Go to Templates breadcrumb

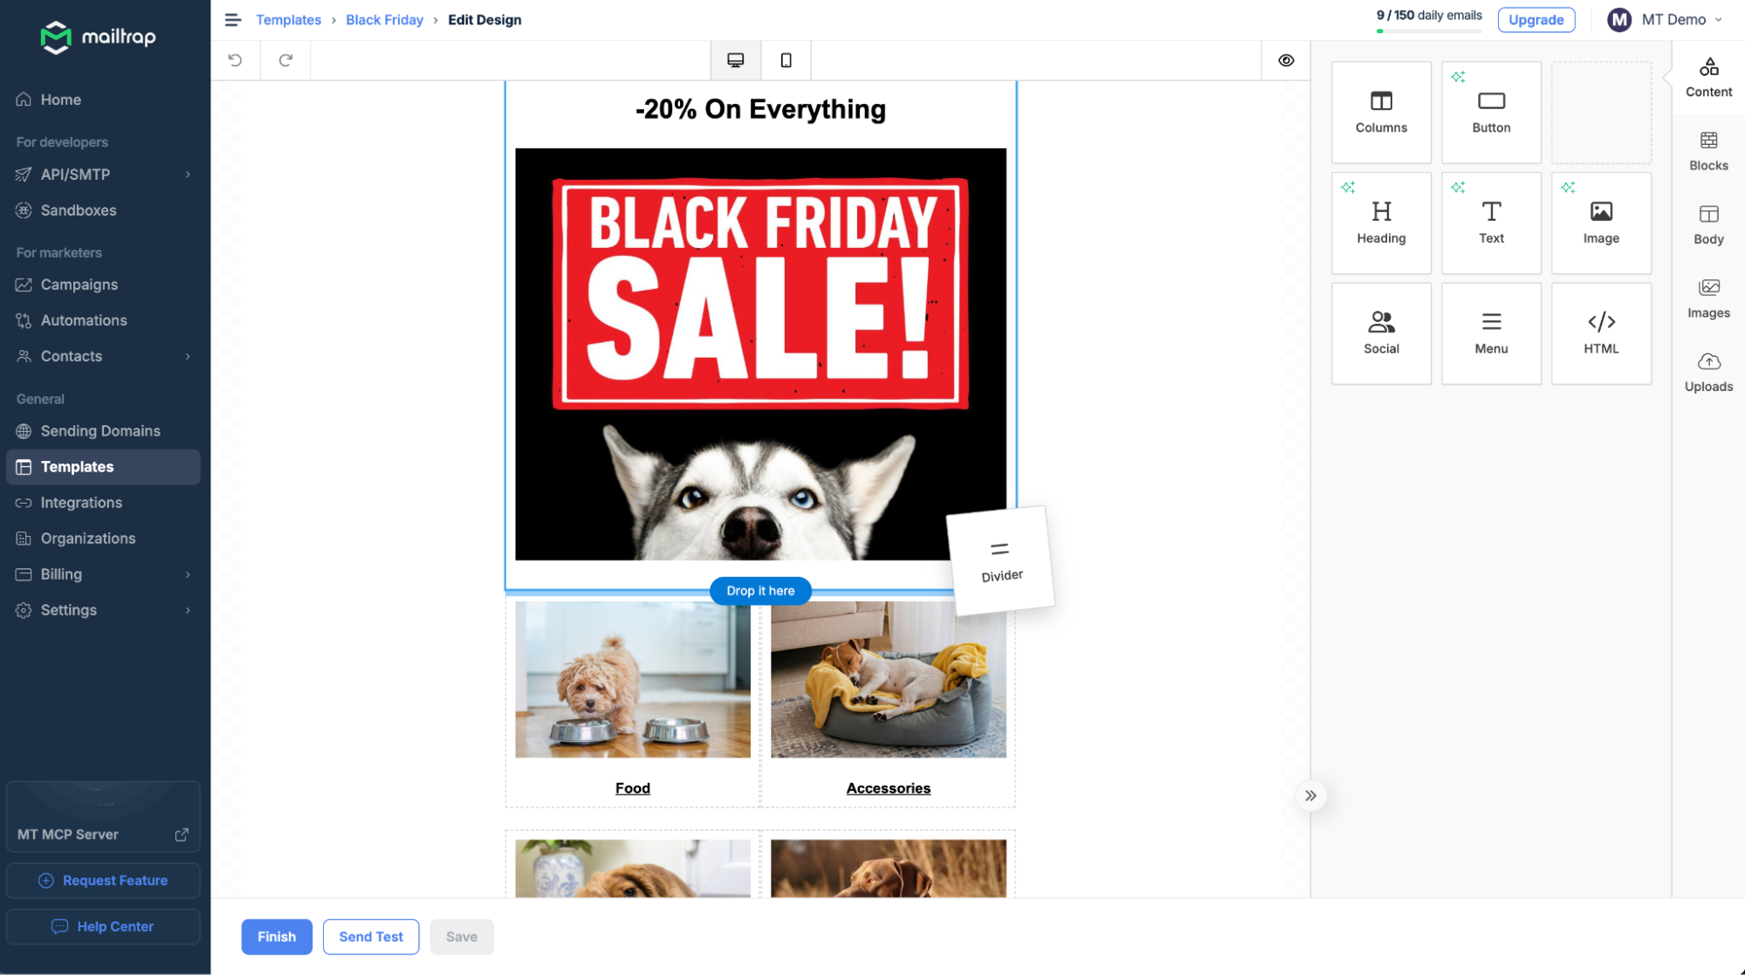tap(288, 19)
